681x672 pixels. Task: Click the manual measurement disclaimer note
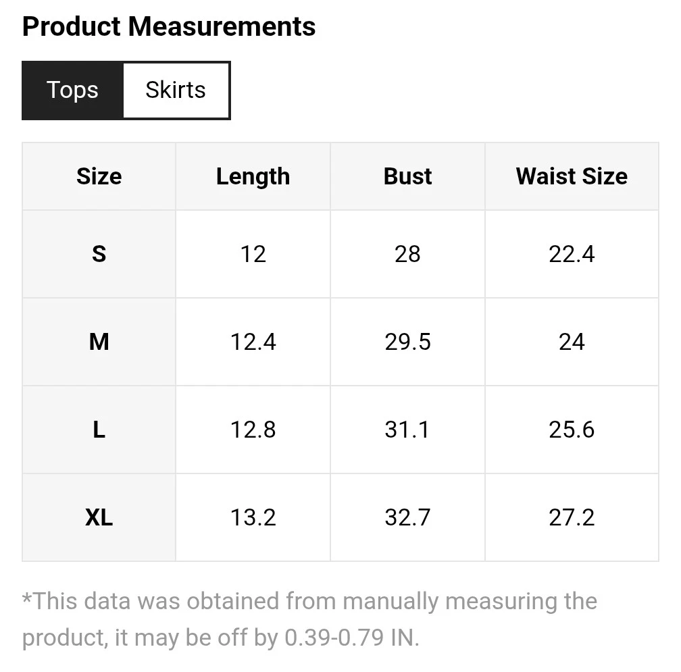(309, 619)
